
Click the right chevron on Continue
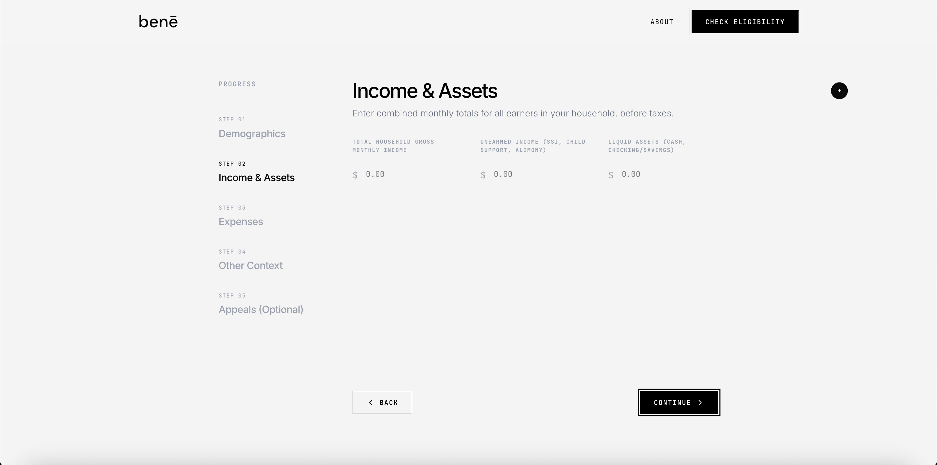(700, 402)
